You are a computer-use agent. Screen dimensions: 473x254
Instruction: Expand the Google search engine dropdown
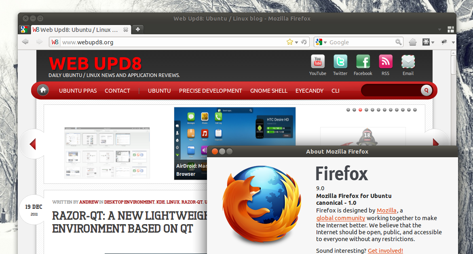pos(326,42)
